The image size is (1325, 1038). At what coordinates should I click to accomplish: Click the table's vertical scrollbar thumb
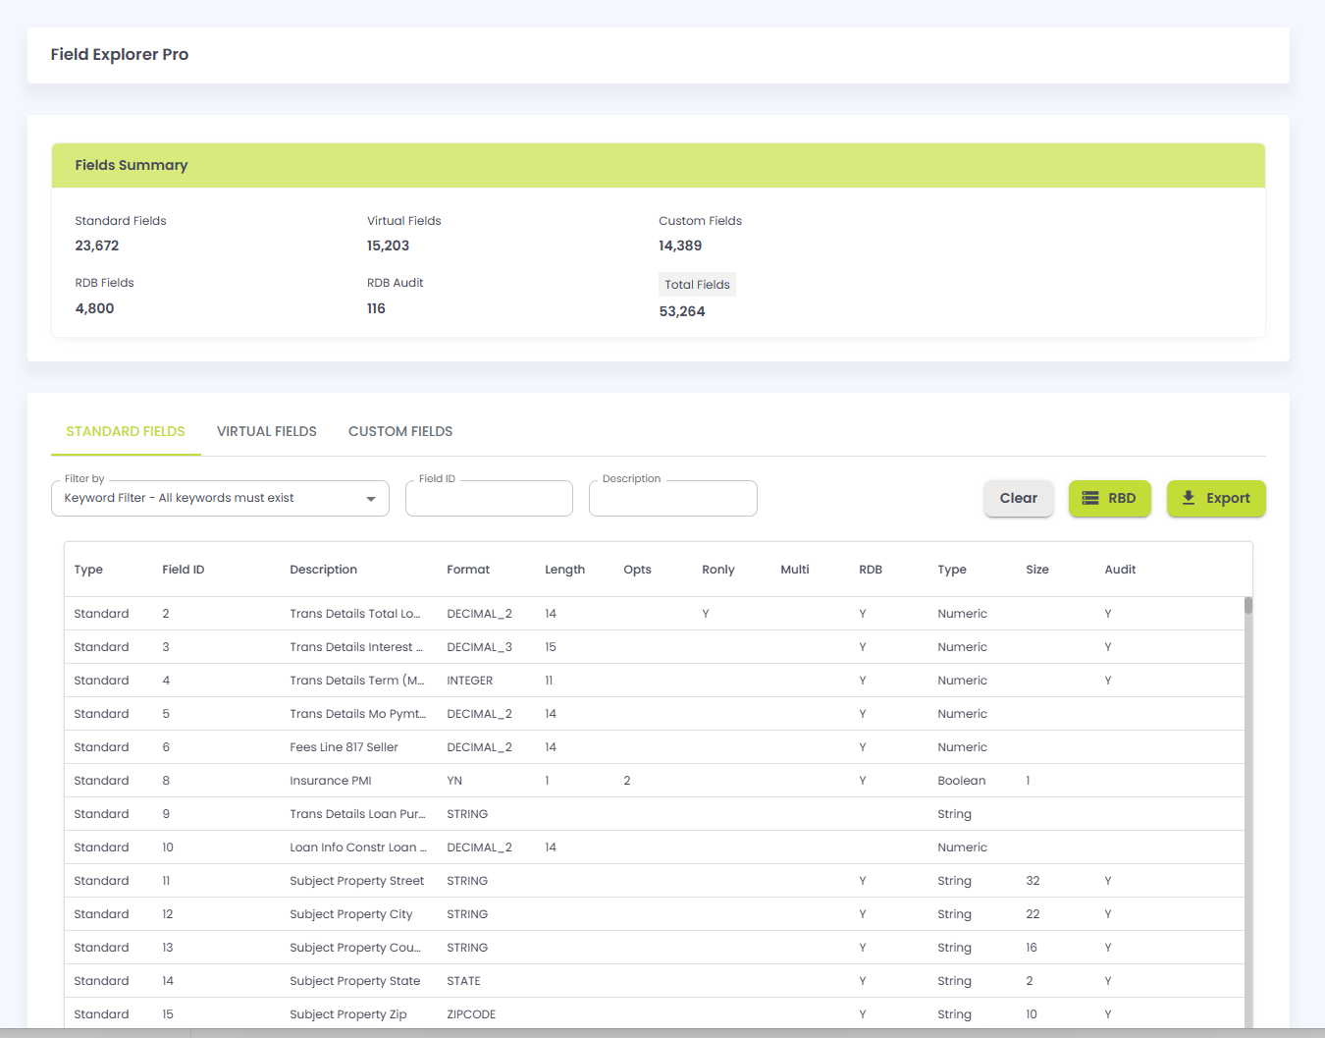pos(1248,605)
